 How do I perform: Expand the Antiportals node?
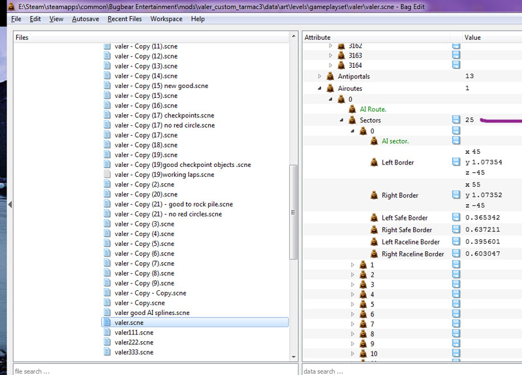(320, 76)
